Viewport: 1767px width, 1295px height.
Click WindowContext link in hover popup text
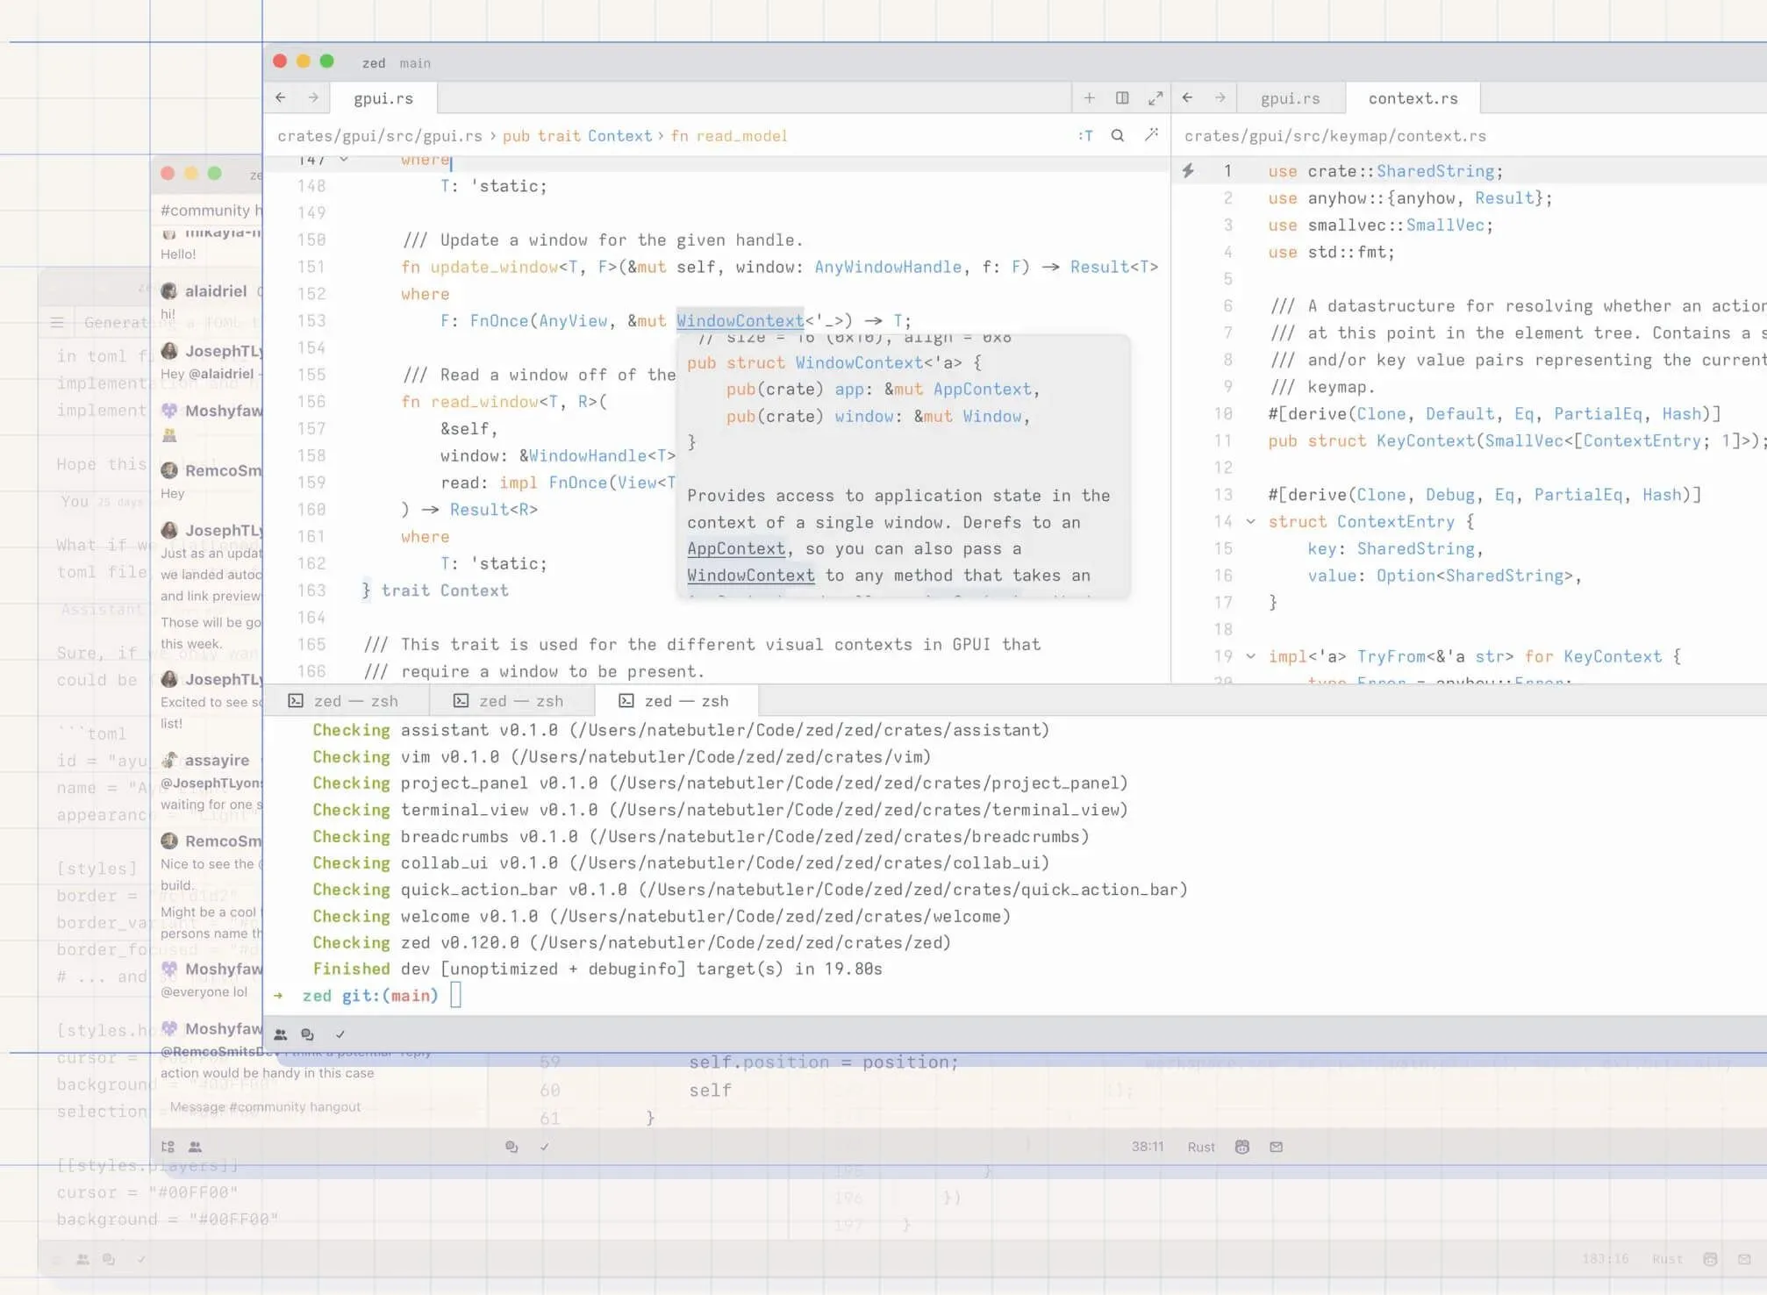[751, 576]
